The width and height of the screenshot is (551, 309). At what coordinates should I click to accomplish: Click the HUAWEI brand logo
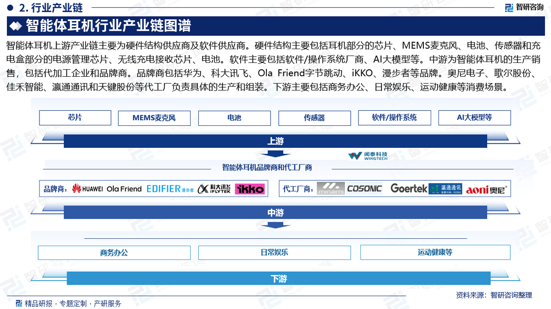coord(87,189)
